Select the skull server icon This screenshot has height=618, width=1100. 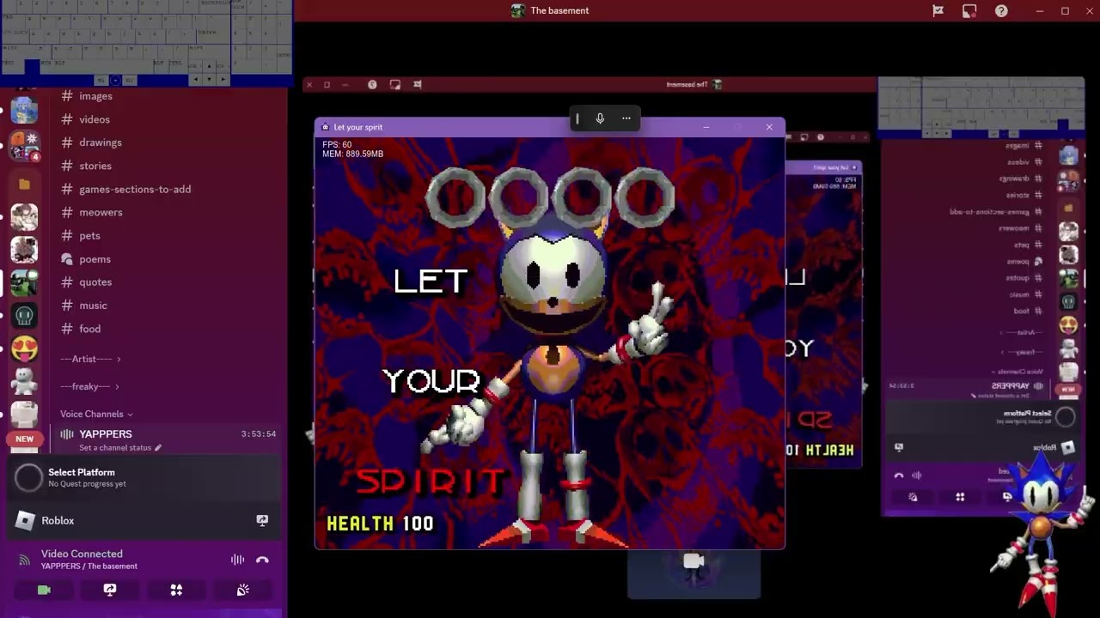pos(24,316)
